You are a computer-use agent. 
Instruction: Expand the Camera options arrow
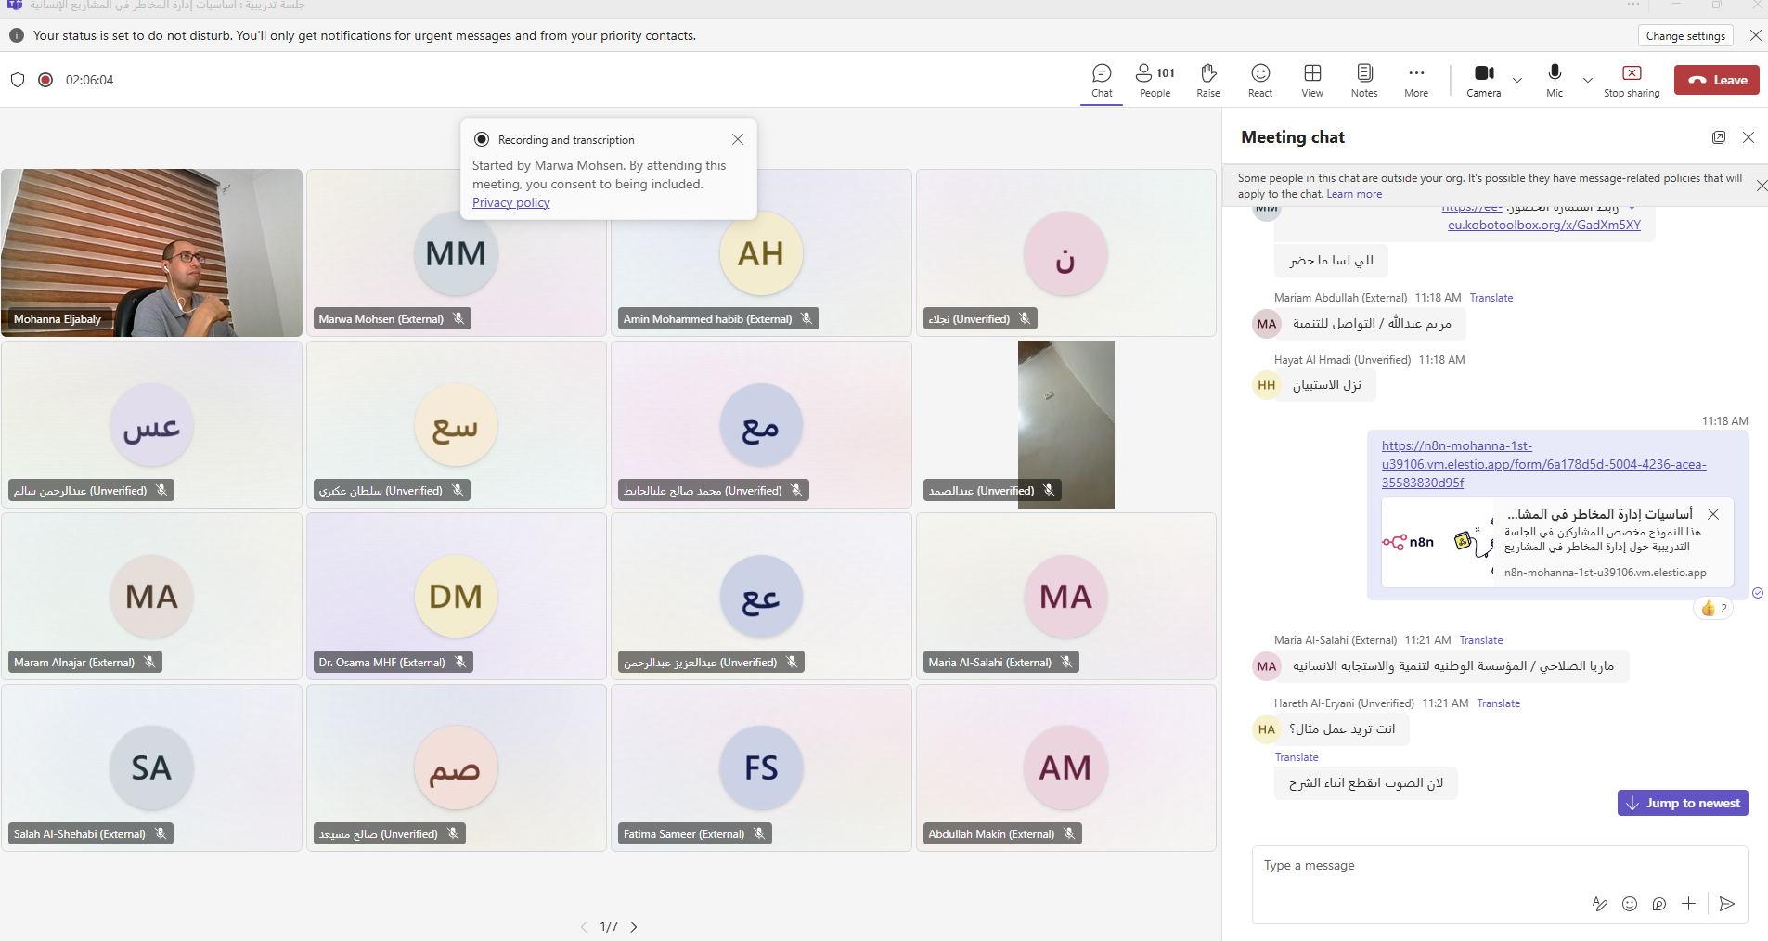(1517, 81)
